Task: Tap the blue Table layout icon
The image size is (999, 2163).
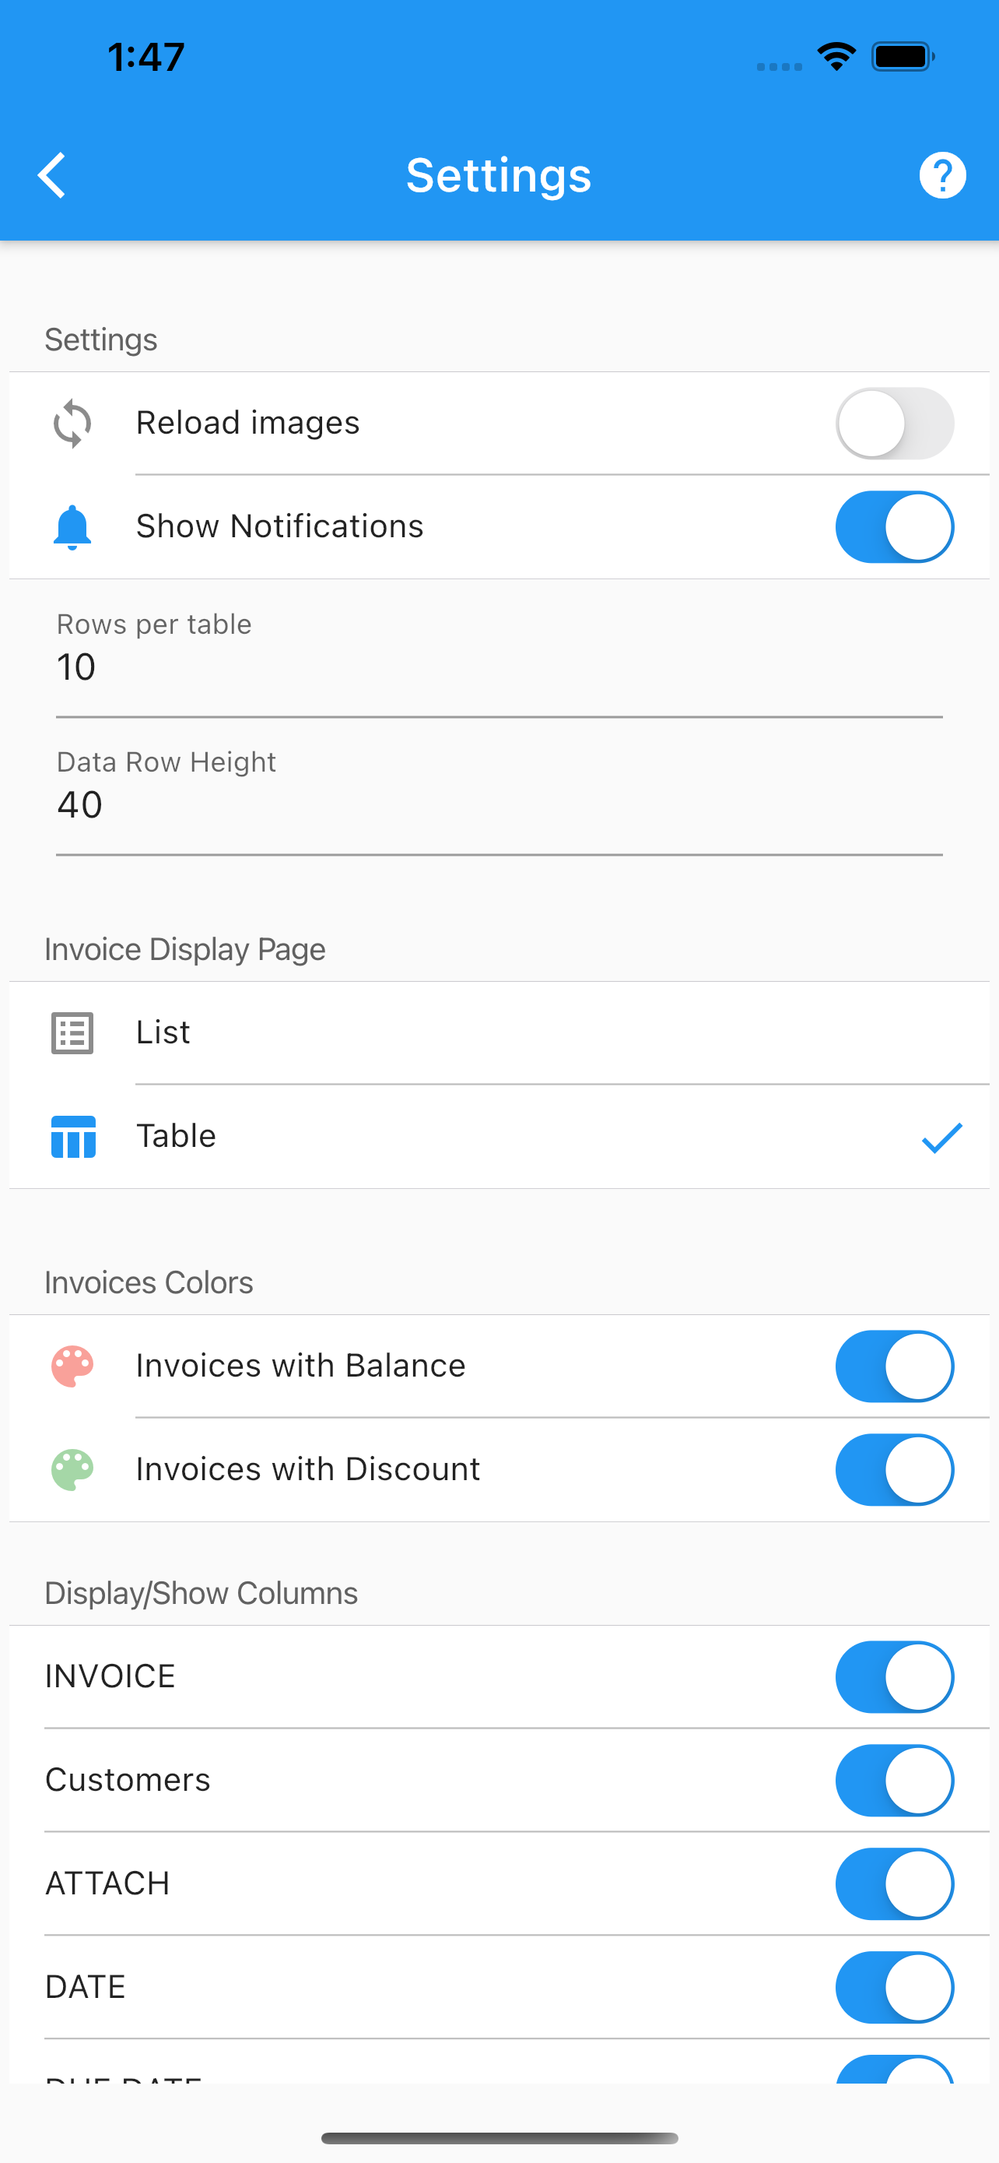Action: pyautogui.click(x=73, y=1137)
